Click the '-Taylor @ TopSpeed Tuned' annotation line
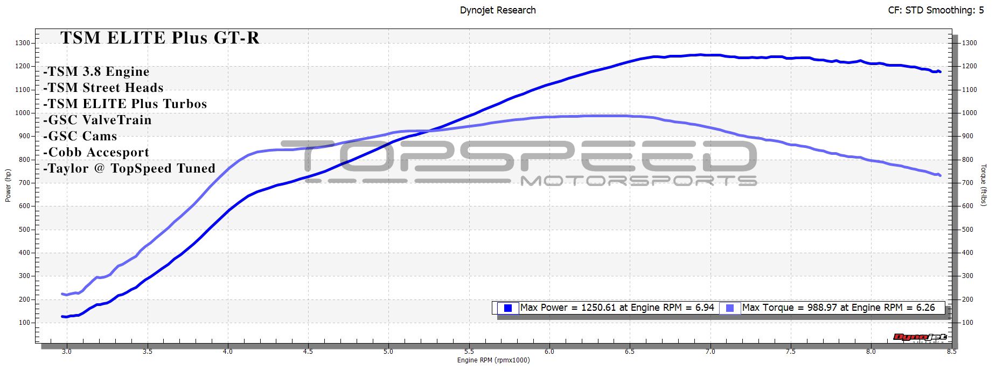Viewport: 996px width, 378px height. tap(129, 168)
